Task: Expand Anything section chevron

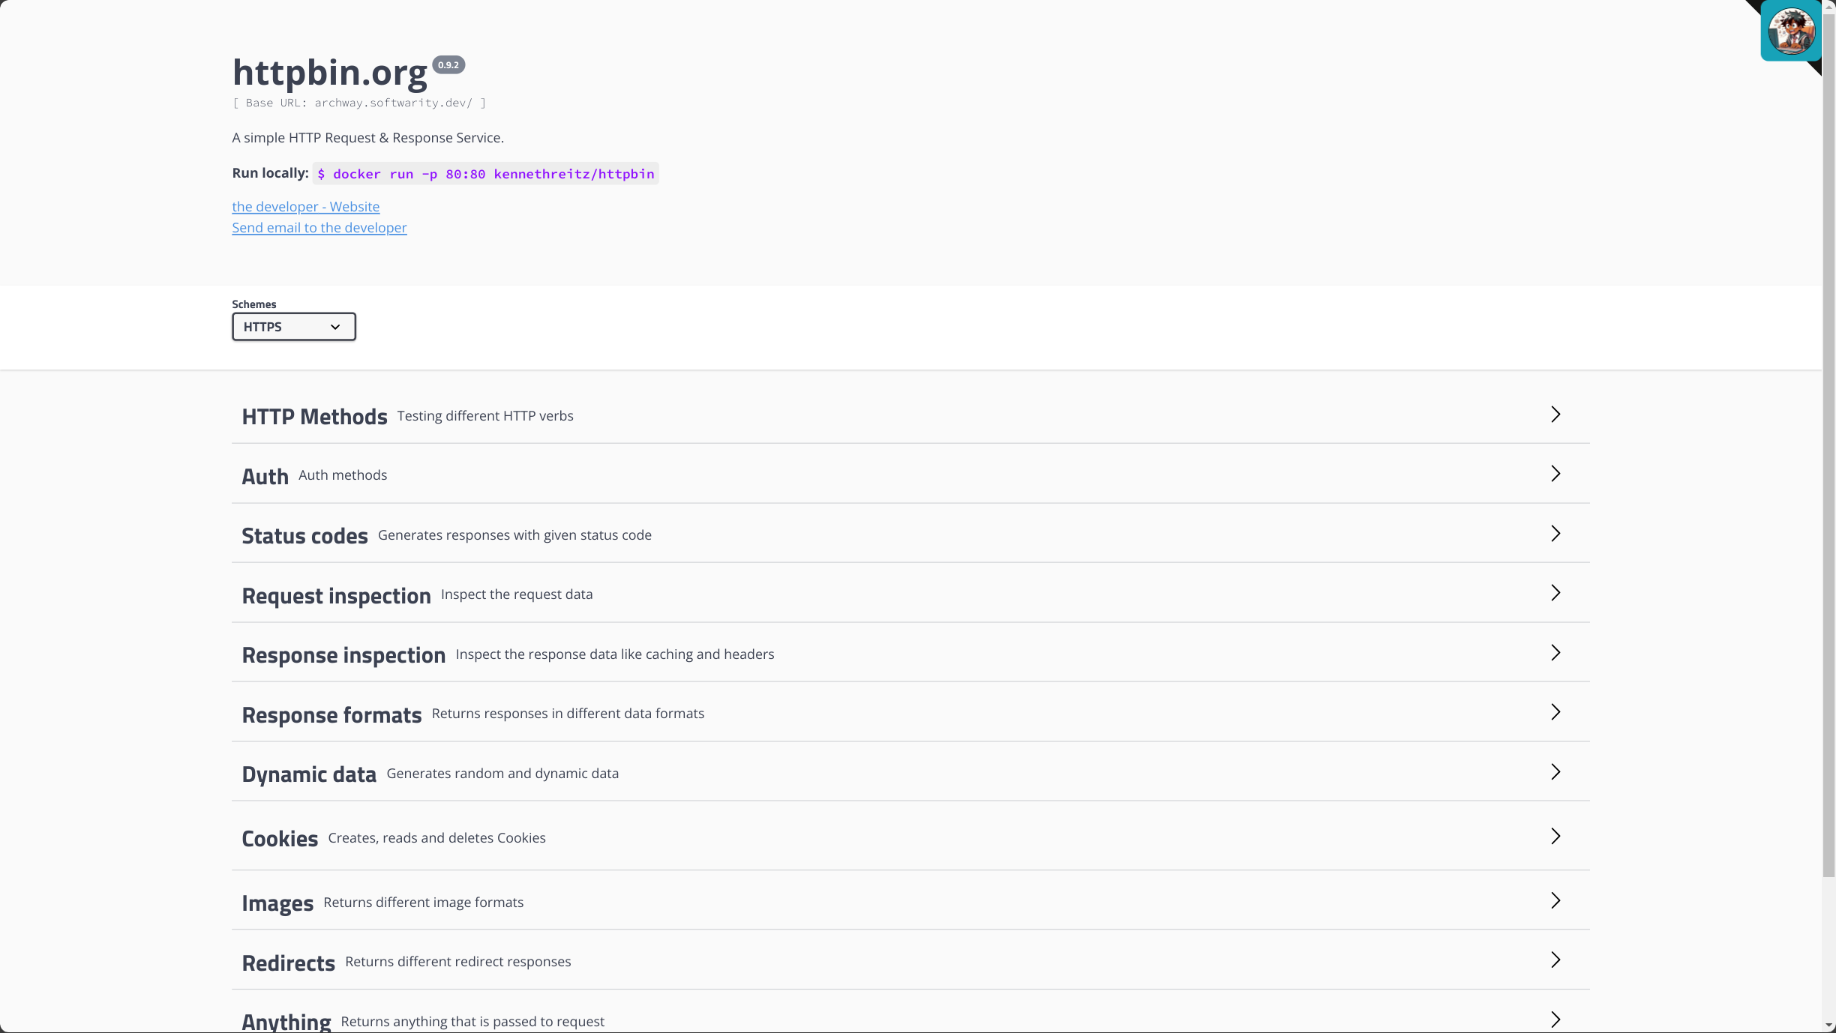Action: pyautogui.click(x=1555, y=1020)
